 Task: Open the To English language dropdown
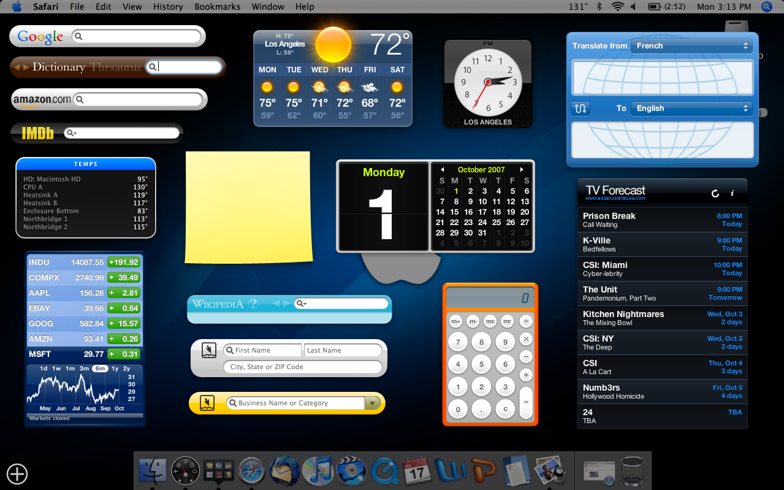691,109
